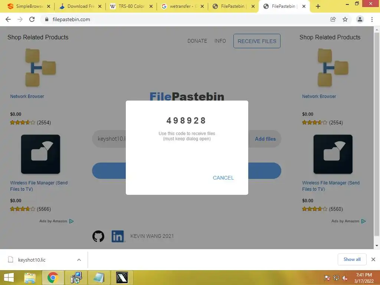This screenshot has width=380, height=285.
Task: Click the taskbar clock
Action: point(364,278)
